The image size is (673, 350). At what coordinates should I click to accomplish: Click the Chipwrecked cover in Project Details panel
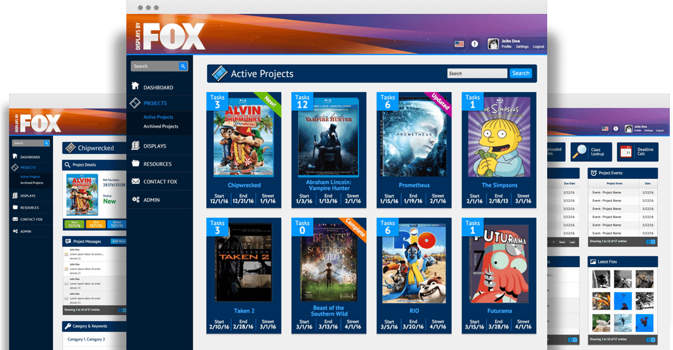click(82, 195)
